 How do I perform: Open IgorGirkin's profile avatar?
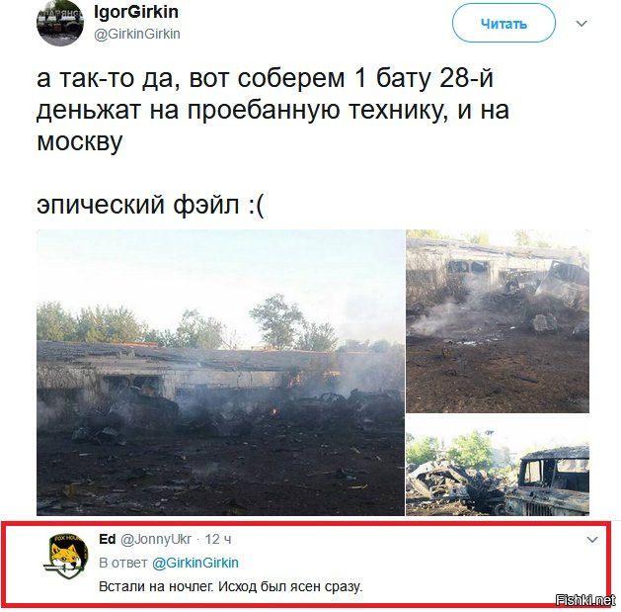tap(60, 23)
